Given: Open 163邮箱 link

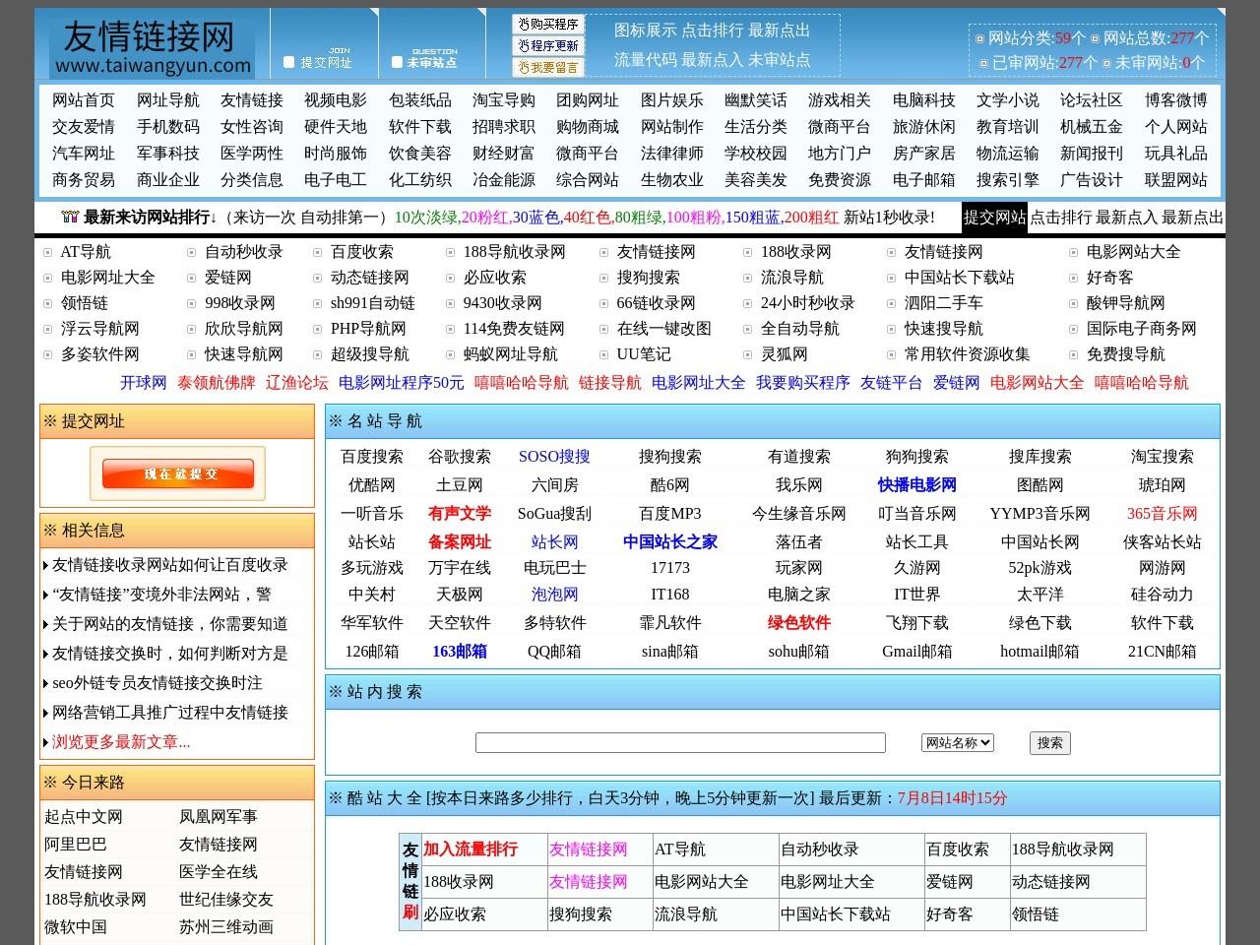Looking at the screenshot, I should pyautogui.click(x=460, y=652).
